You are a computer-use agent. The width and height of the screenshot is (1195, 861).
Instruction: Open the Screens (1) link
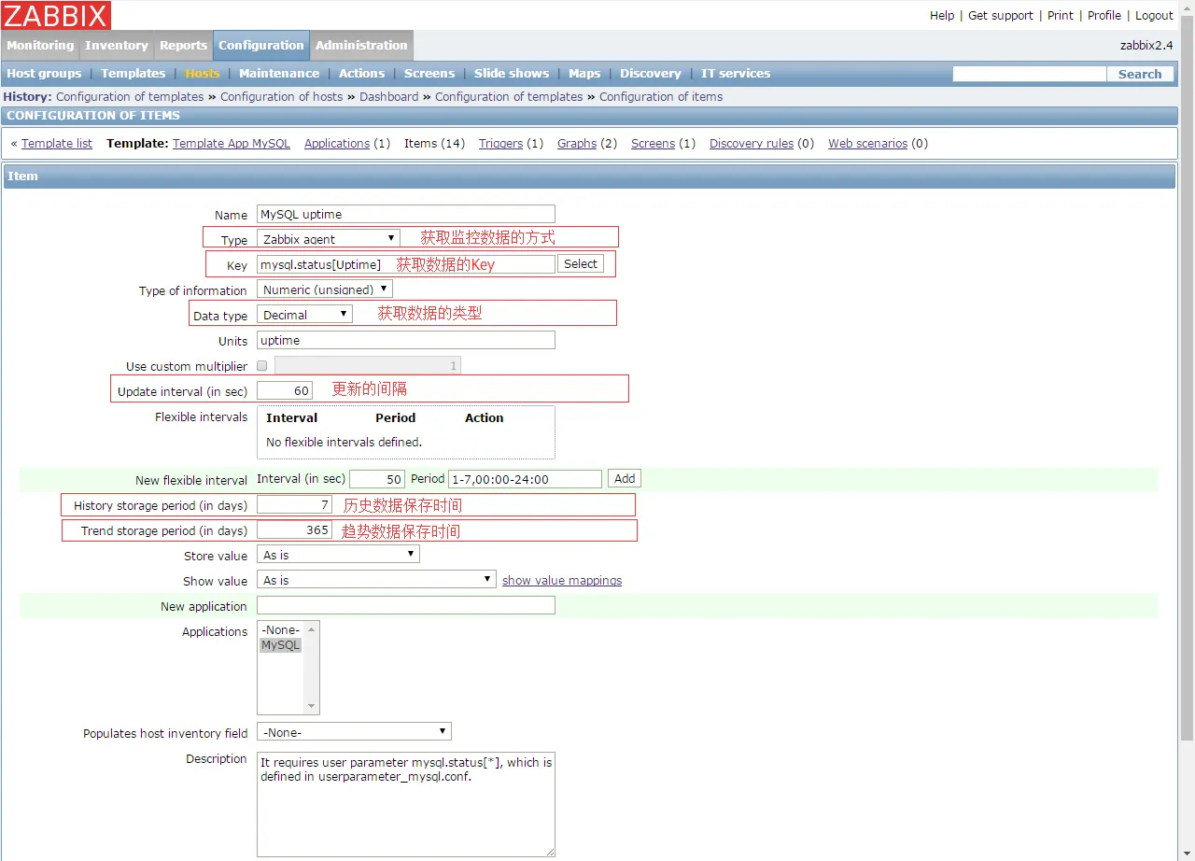pyautogui.click(x=653, y=143)
